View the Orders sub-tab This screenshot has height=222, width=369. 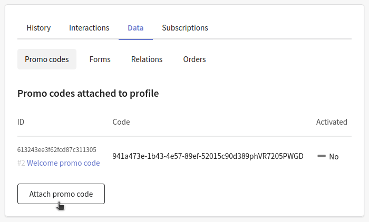pos(195,59)
